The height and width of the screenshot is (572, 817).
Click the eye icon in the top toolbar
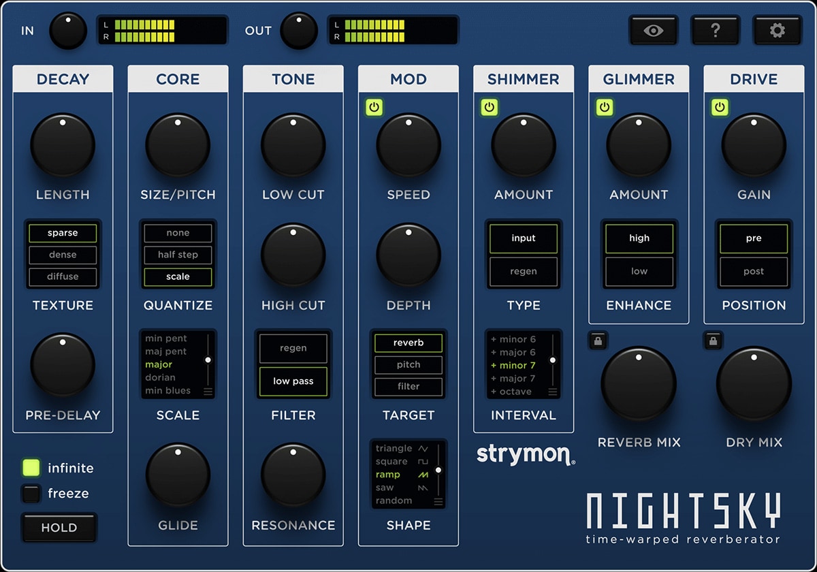pos(654,30)
